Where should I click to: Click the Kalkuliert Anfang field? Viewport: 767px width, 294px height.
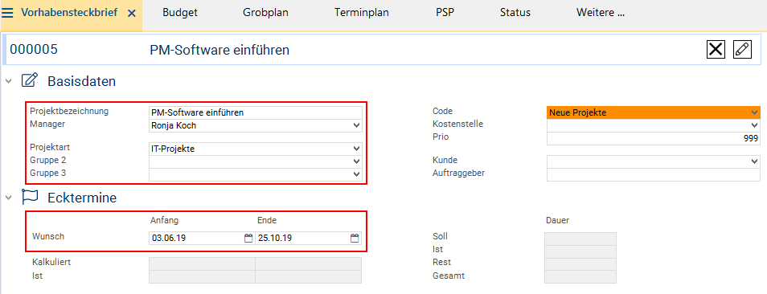[202, 263]
